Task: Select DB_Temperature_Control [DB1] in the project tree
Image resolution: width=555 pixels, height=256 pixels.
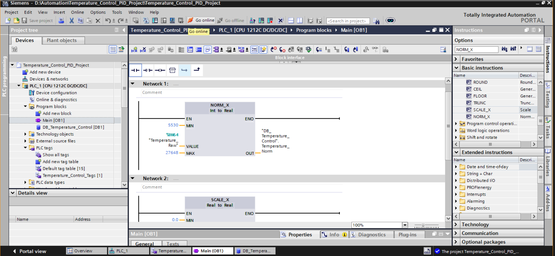Action: coord(73,127)
